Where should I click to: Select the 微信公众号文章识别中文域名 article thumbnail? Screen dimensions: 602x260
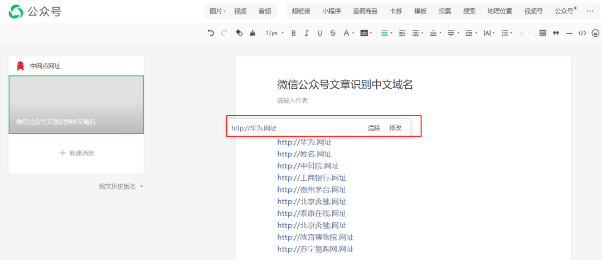(76, 104)
